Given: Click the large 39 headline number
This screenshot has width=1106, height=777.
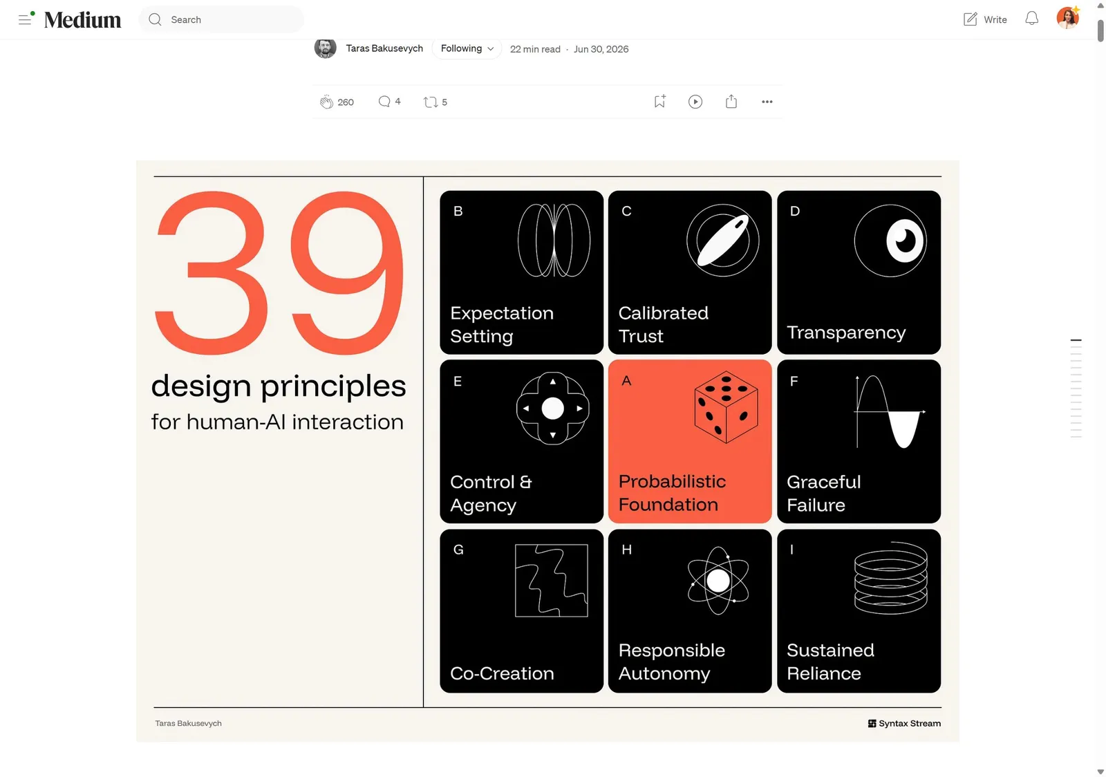Looking at the screenshot, I should [x=279, y=272].
